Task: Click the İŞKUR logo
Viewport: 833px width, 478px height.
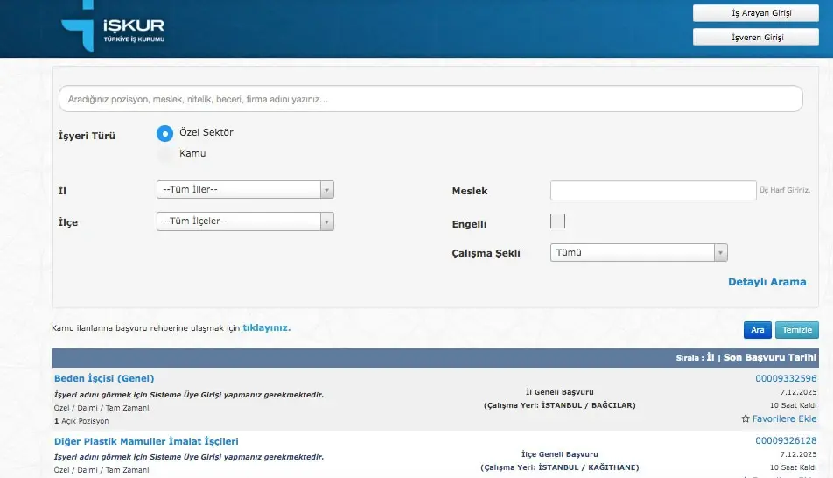Action: coord(113,28)
